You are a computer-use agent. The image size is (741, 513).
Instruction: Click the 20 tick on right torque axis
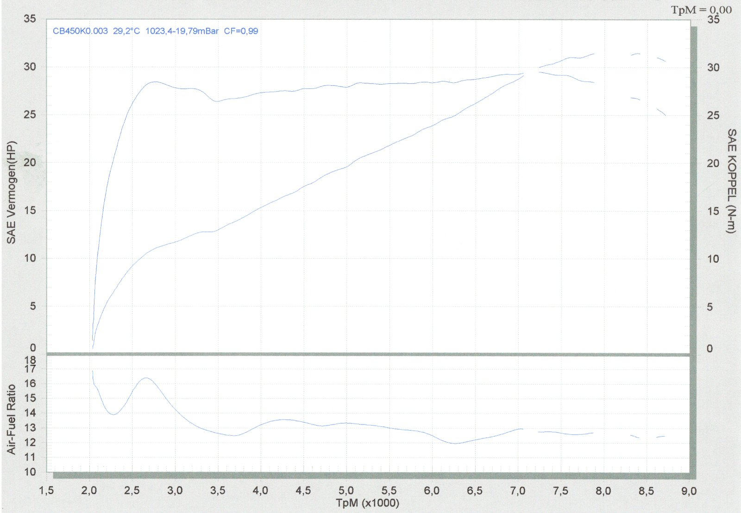[x=713, y=163]
